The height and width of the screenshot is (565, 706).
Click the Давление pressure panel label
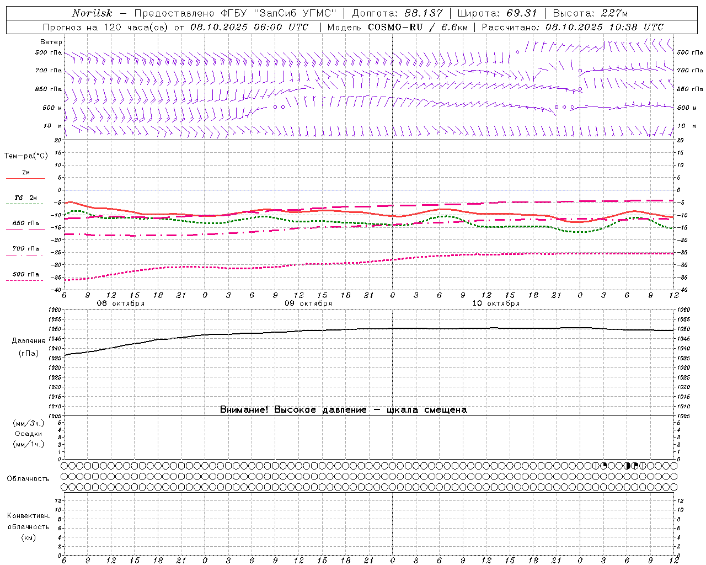pyautogui.click(x=29, y=341)
